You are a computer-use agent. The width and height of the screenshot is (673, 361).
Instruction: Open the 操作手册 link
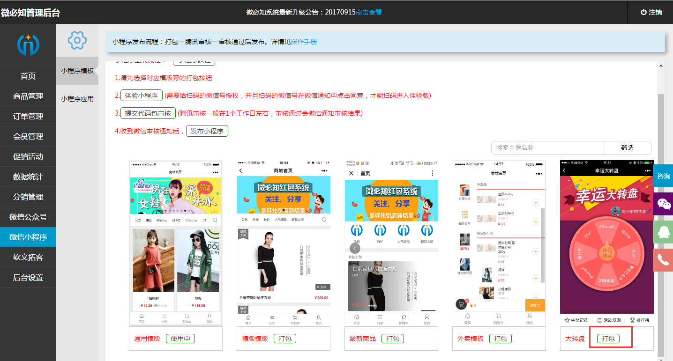[304, 42]
